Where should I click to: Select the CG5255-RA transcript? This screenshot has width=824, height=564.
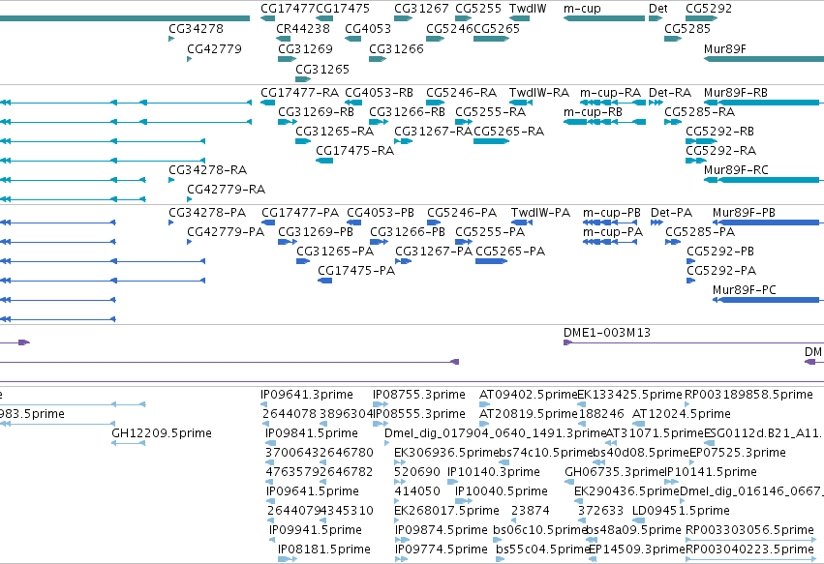(x=464, y=122)
